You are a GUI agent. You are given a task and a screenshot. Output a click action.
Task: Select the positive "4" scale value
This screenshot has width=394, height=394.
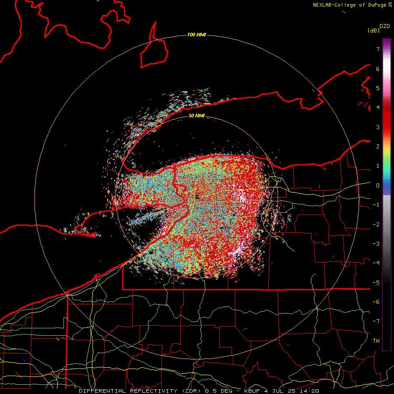coord(378,108)
